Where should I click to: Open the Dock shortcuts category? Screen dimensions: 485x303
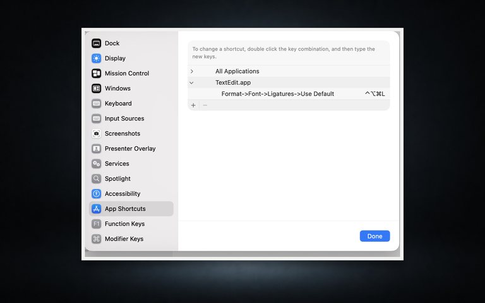pyautogui.click(x=112, y=44)
